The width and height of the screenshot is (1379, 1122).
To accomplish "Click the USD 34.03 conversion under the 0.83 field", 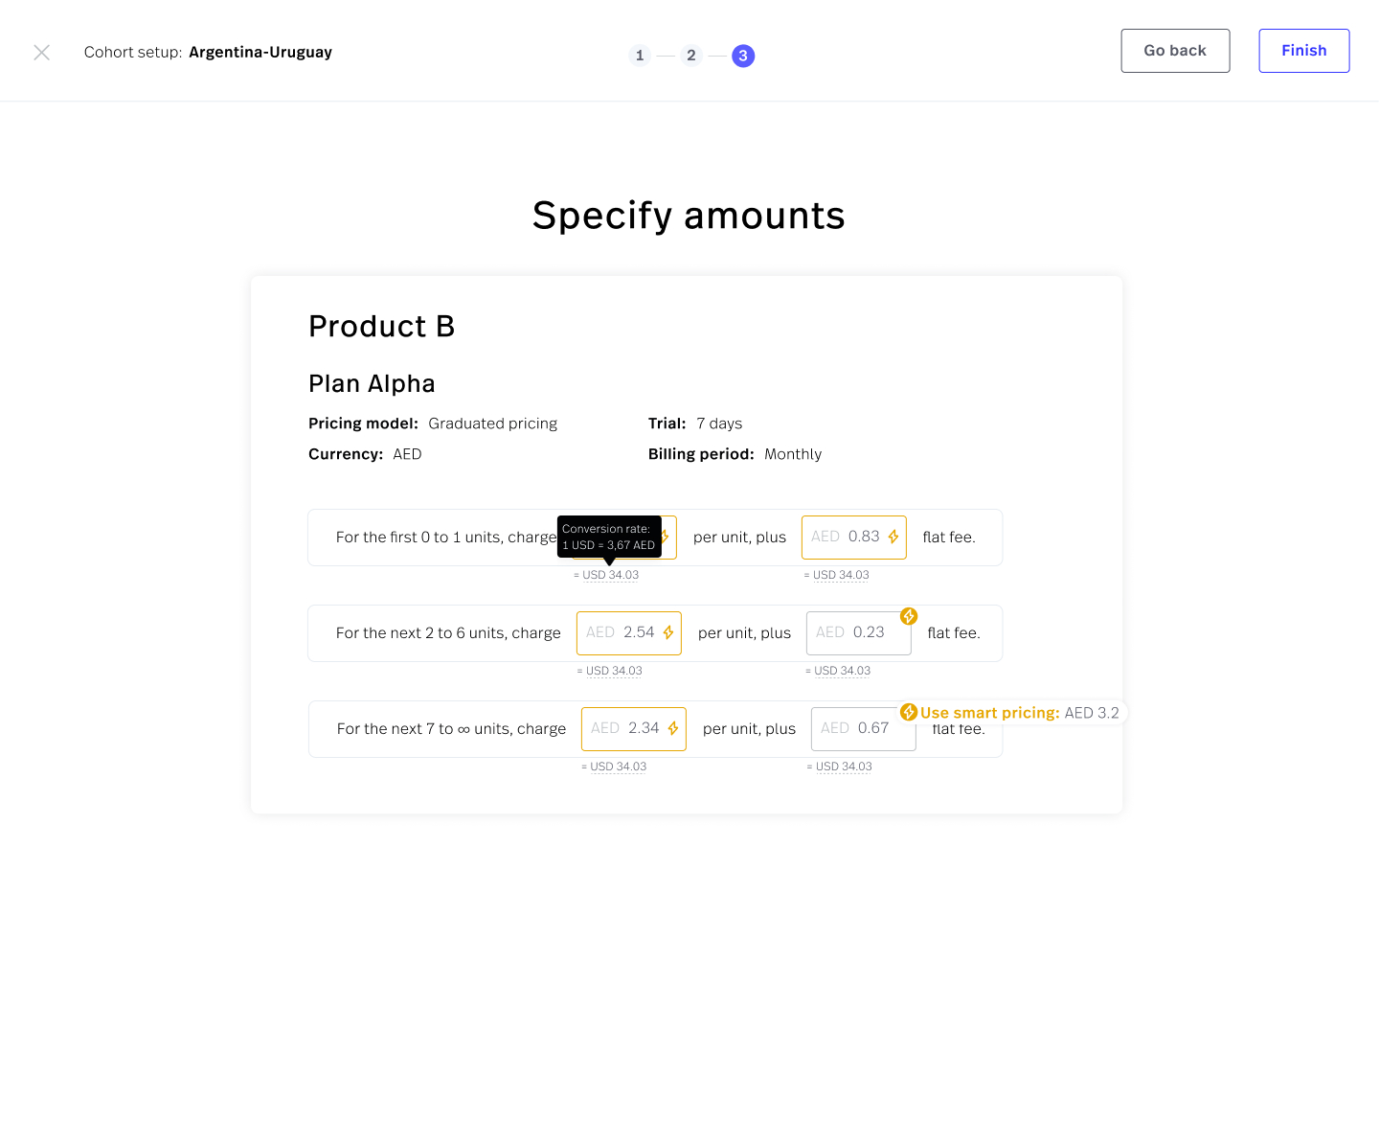I will click(841, 576).
